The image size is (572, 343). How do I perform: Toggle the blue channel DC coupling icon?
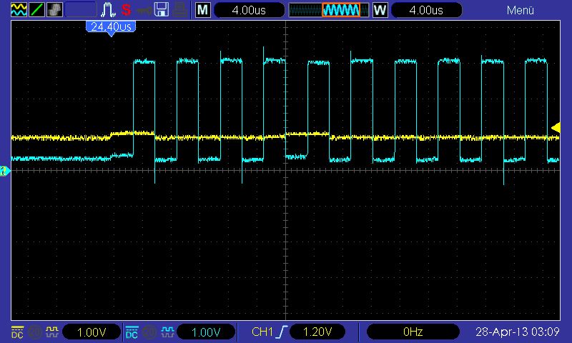[132, 332]
